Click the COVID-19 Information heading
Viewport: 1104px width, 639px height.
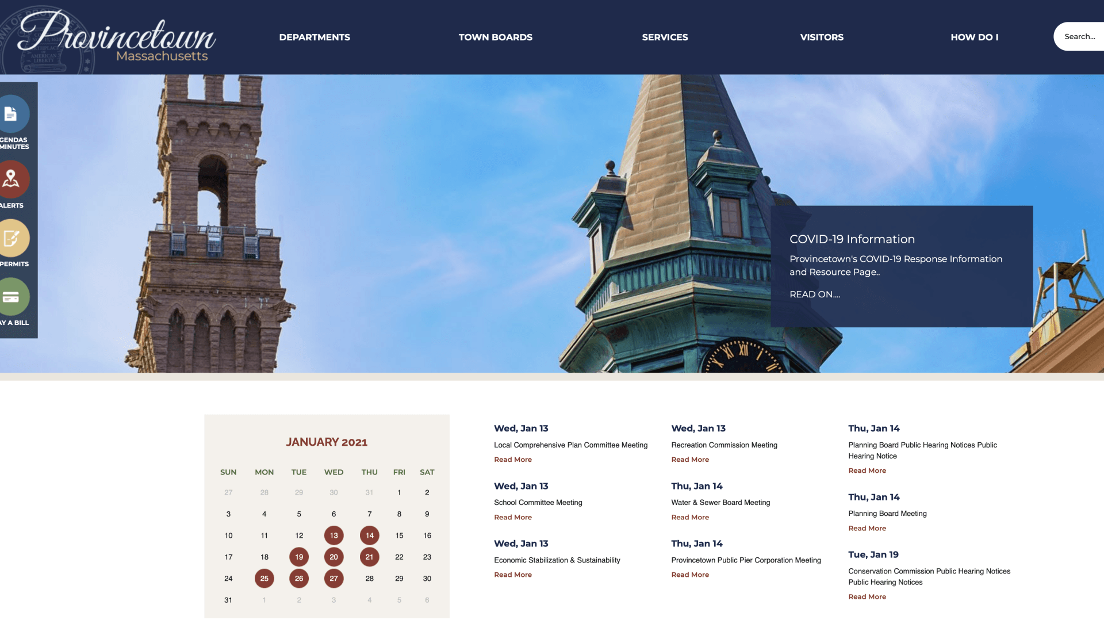tap(852, 239)
